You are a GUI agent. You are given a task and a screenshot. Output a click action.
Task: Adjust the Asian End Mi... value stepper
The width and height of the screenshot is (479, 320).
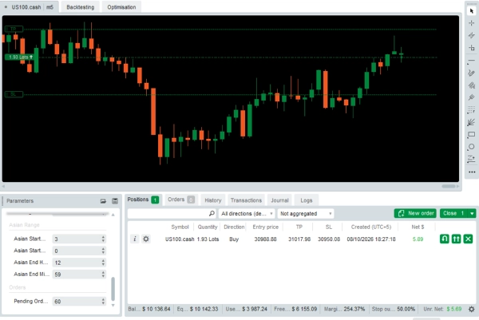tap(103, 275)
